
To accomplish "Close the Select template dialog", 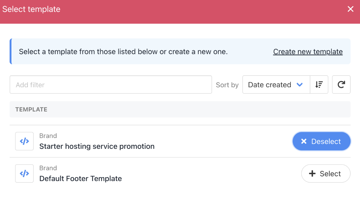I will point(350,9).
